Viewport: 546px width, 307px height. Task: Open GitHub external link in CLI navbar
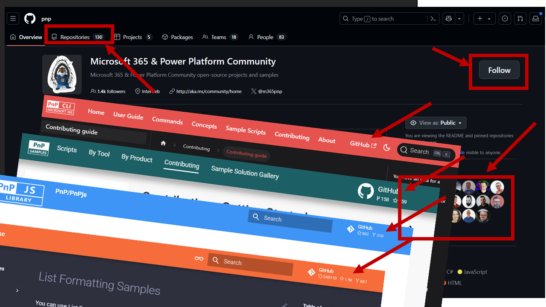coord(363,145)
